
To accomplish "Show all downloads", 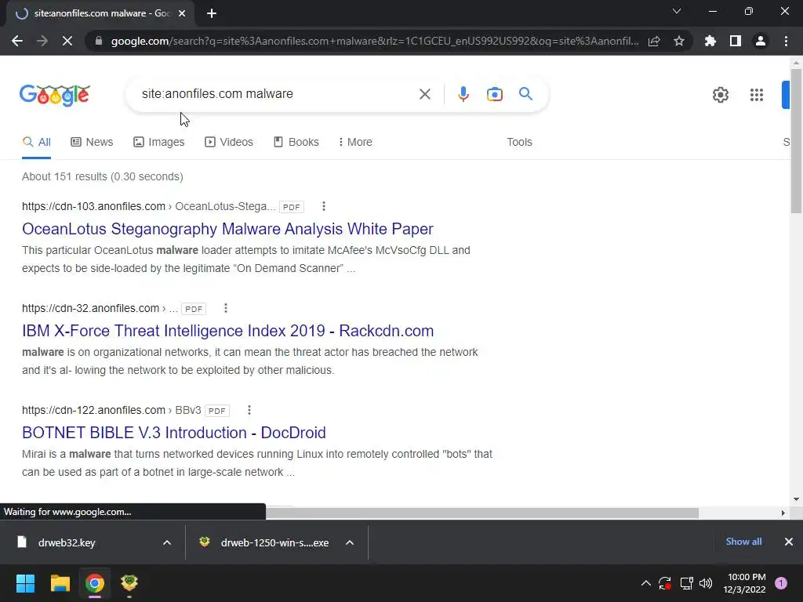I will pyautogui.click(x=743, y=542).
